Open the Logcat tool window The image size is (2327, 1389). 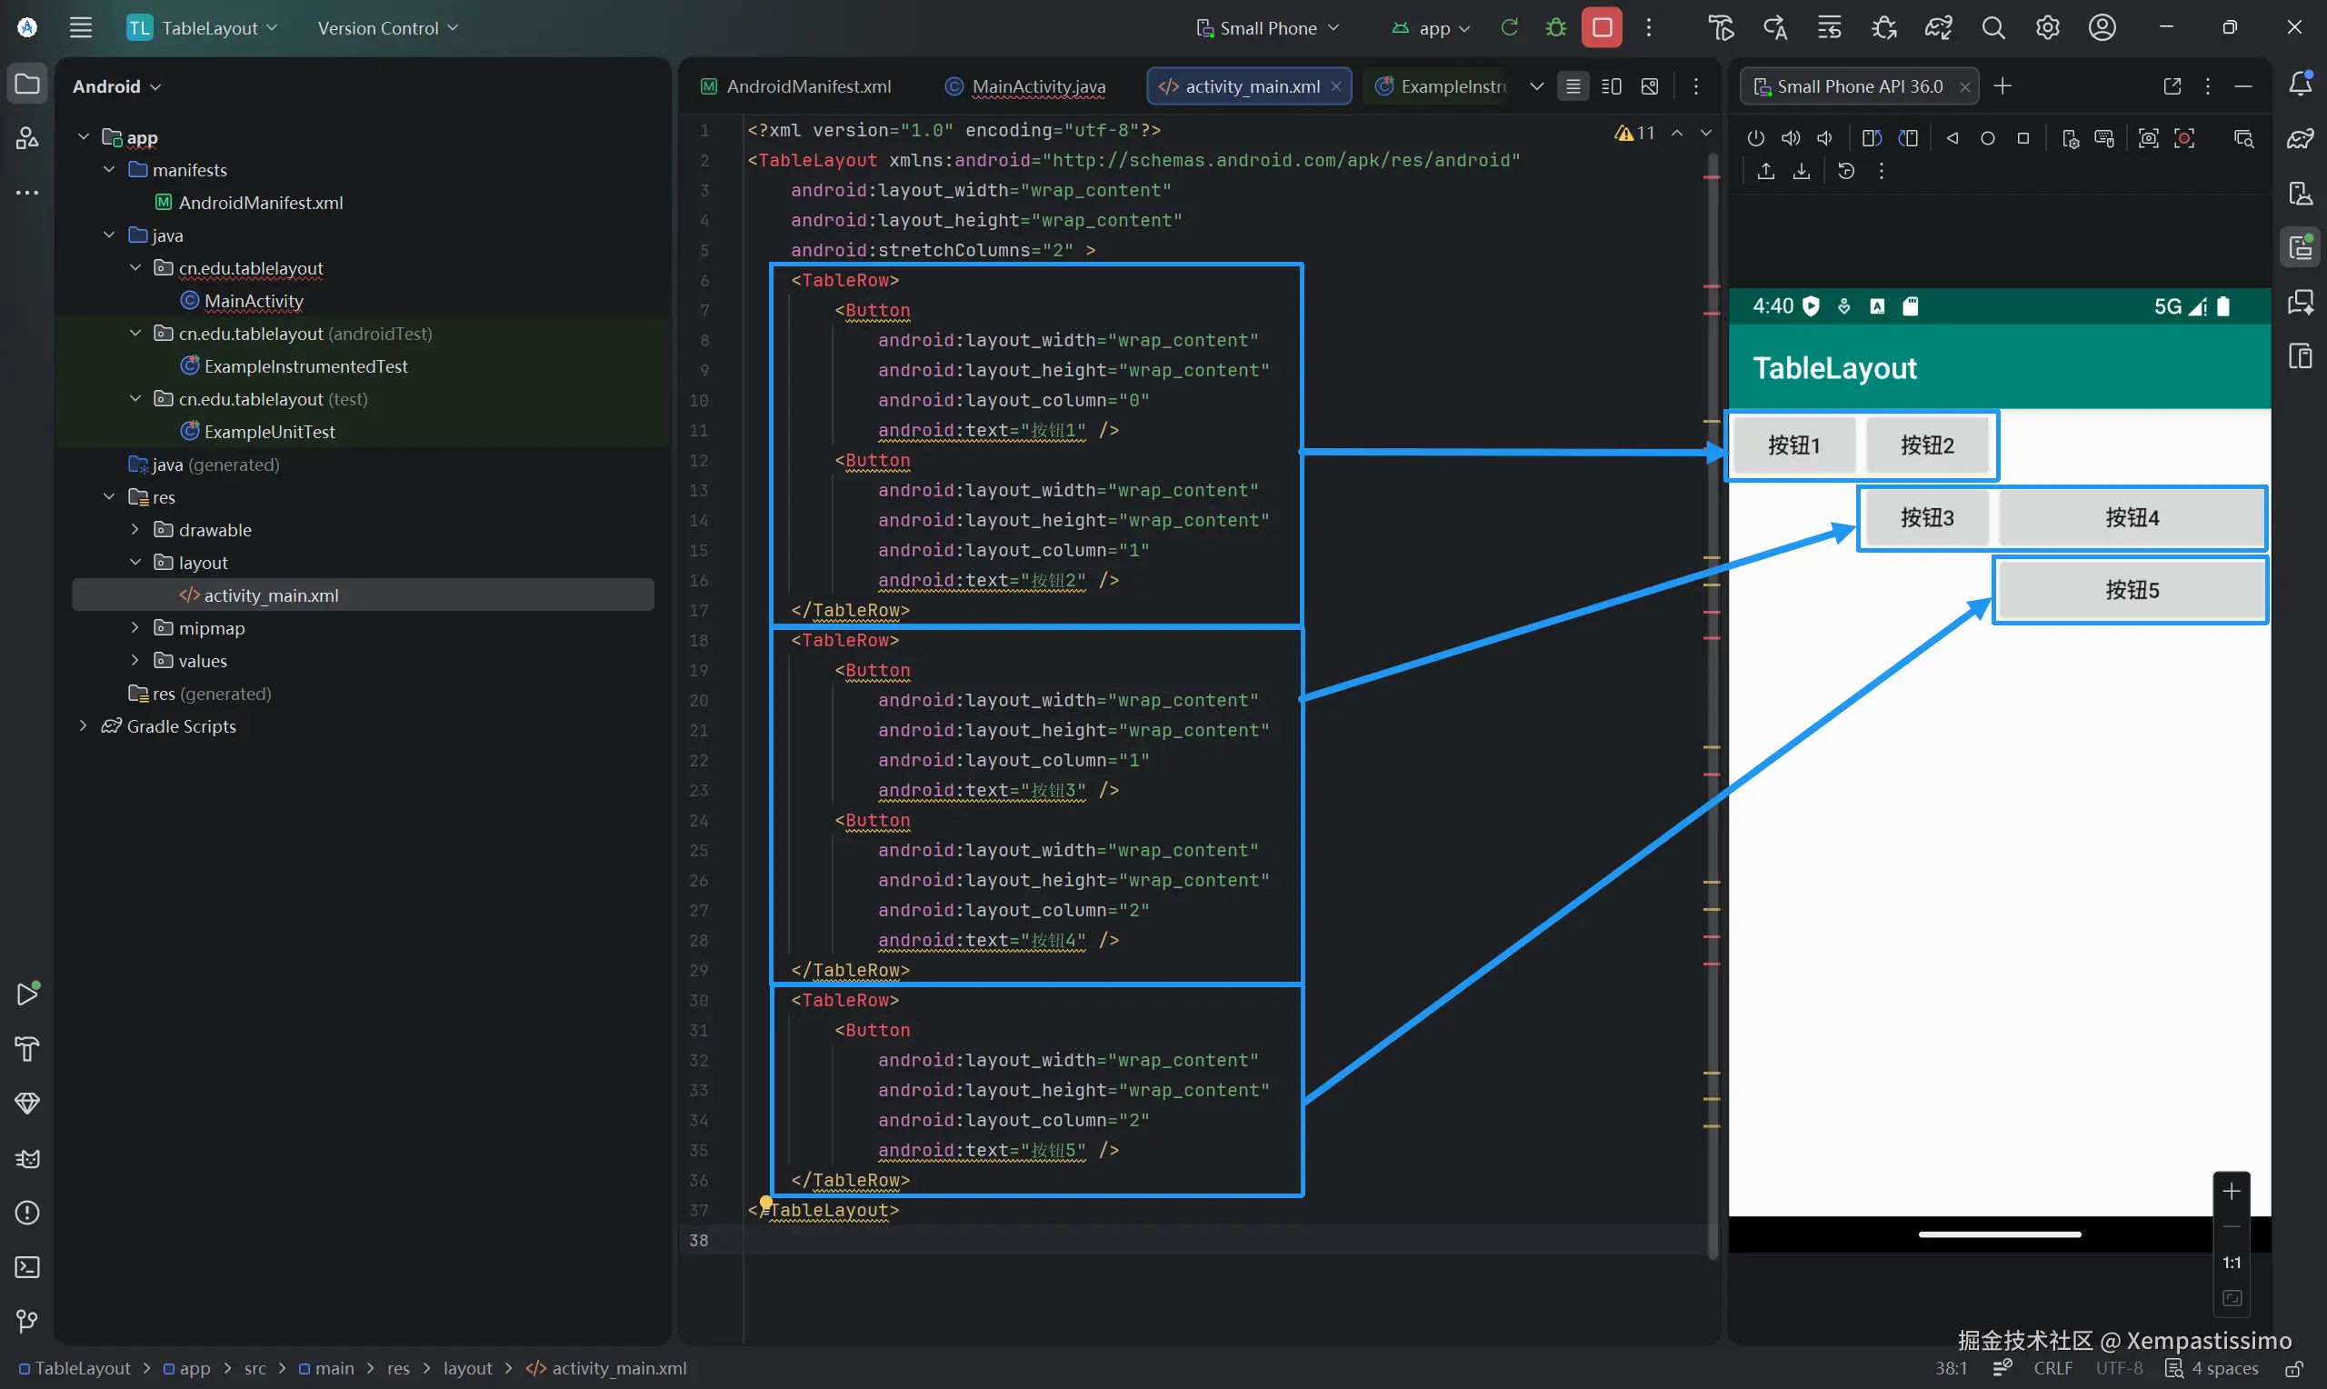point(27,1159)
